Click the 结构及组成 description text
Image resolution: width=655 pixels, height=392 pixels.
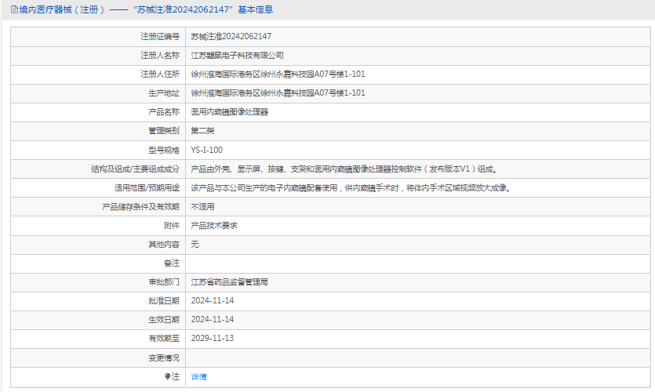coord(344,169)
